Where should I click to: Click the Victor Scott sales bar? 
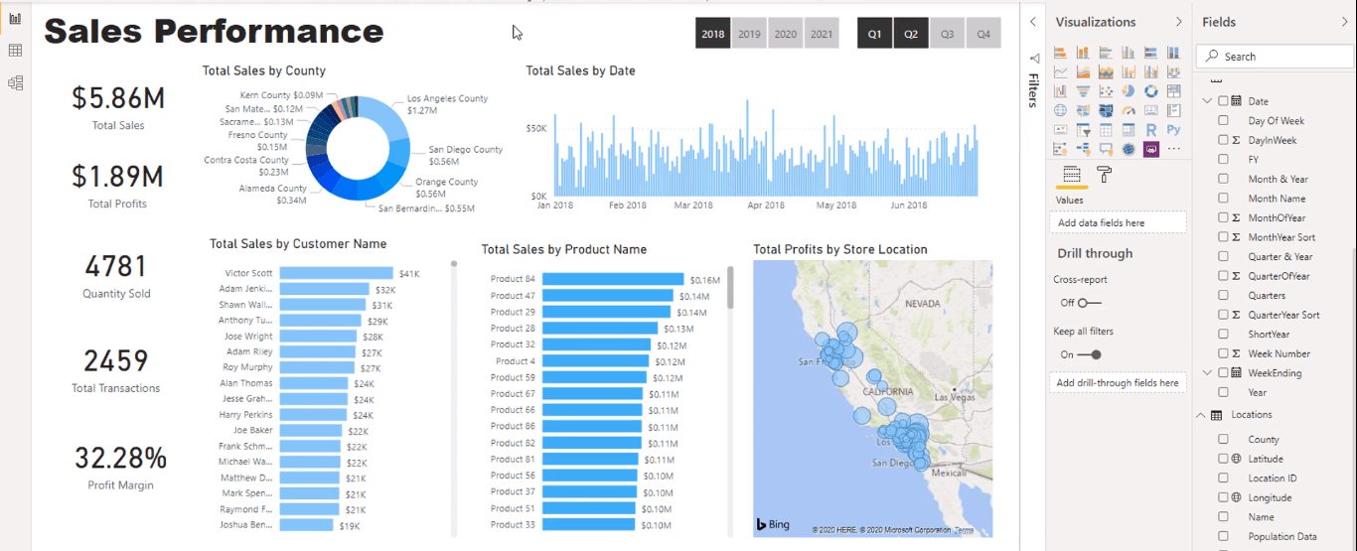click(x=336, y=273)
